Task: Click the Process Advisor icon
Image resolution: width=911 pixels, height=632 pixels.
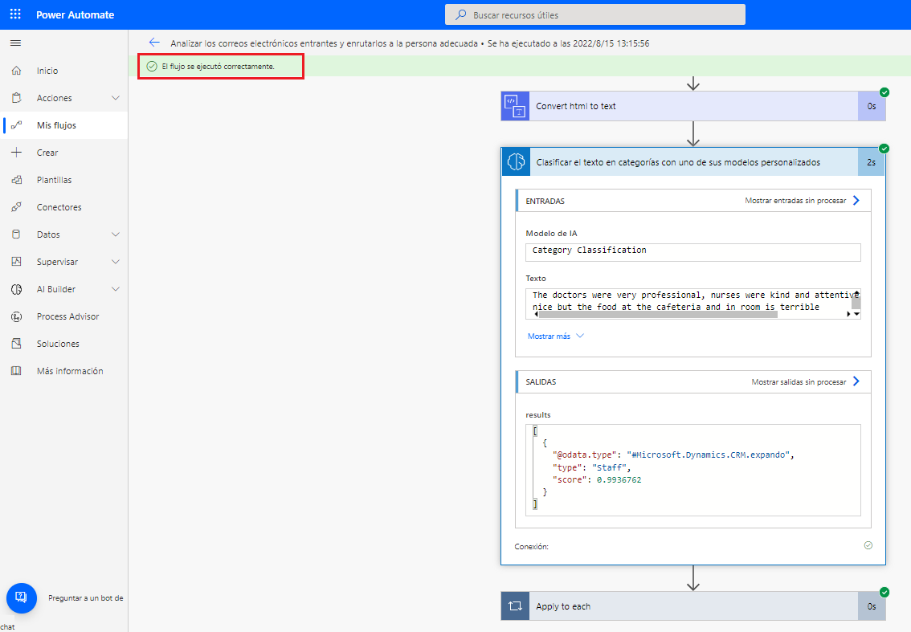Action: (16, 316)
